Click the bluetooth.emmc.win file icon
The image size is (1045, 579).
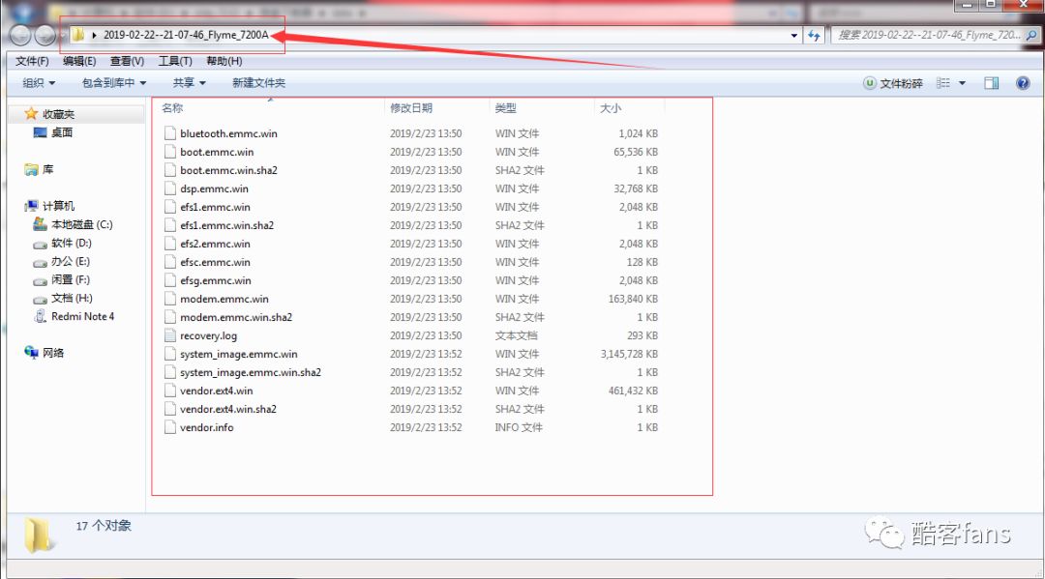pyautogui.click(x=170, y=133)
